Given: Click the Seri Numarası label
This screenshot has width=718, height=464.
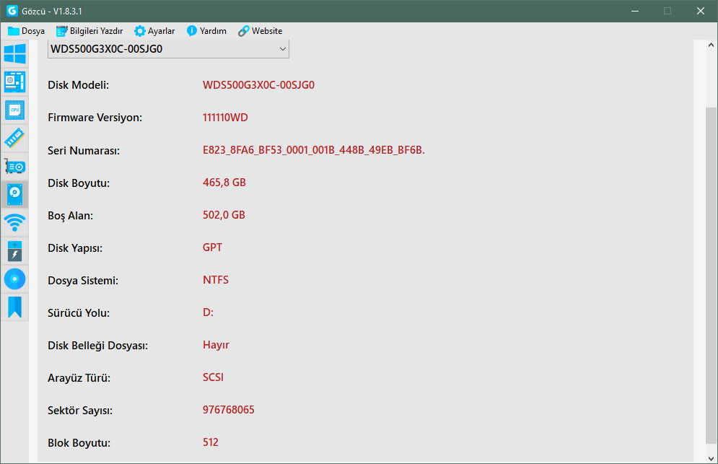Looking at the screenshot, I should [84, 151].
